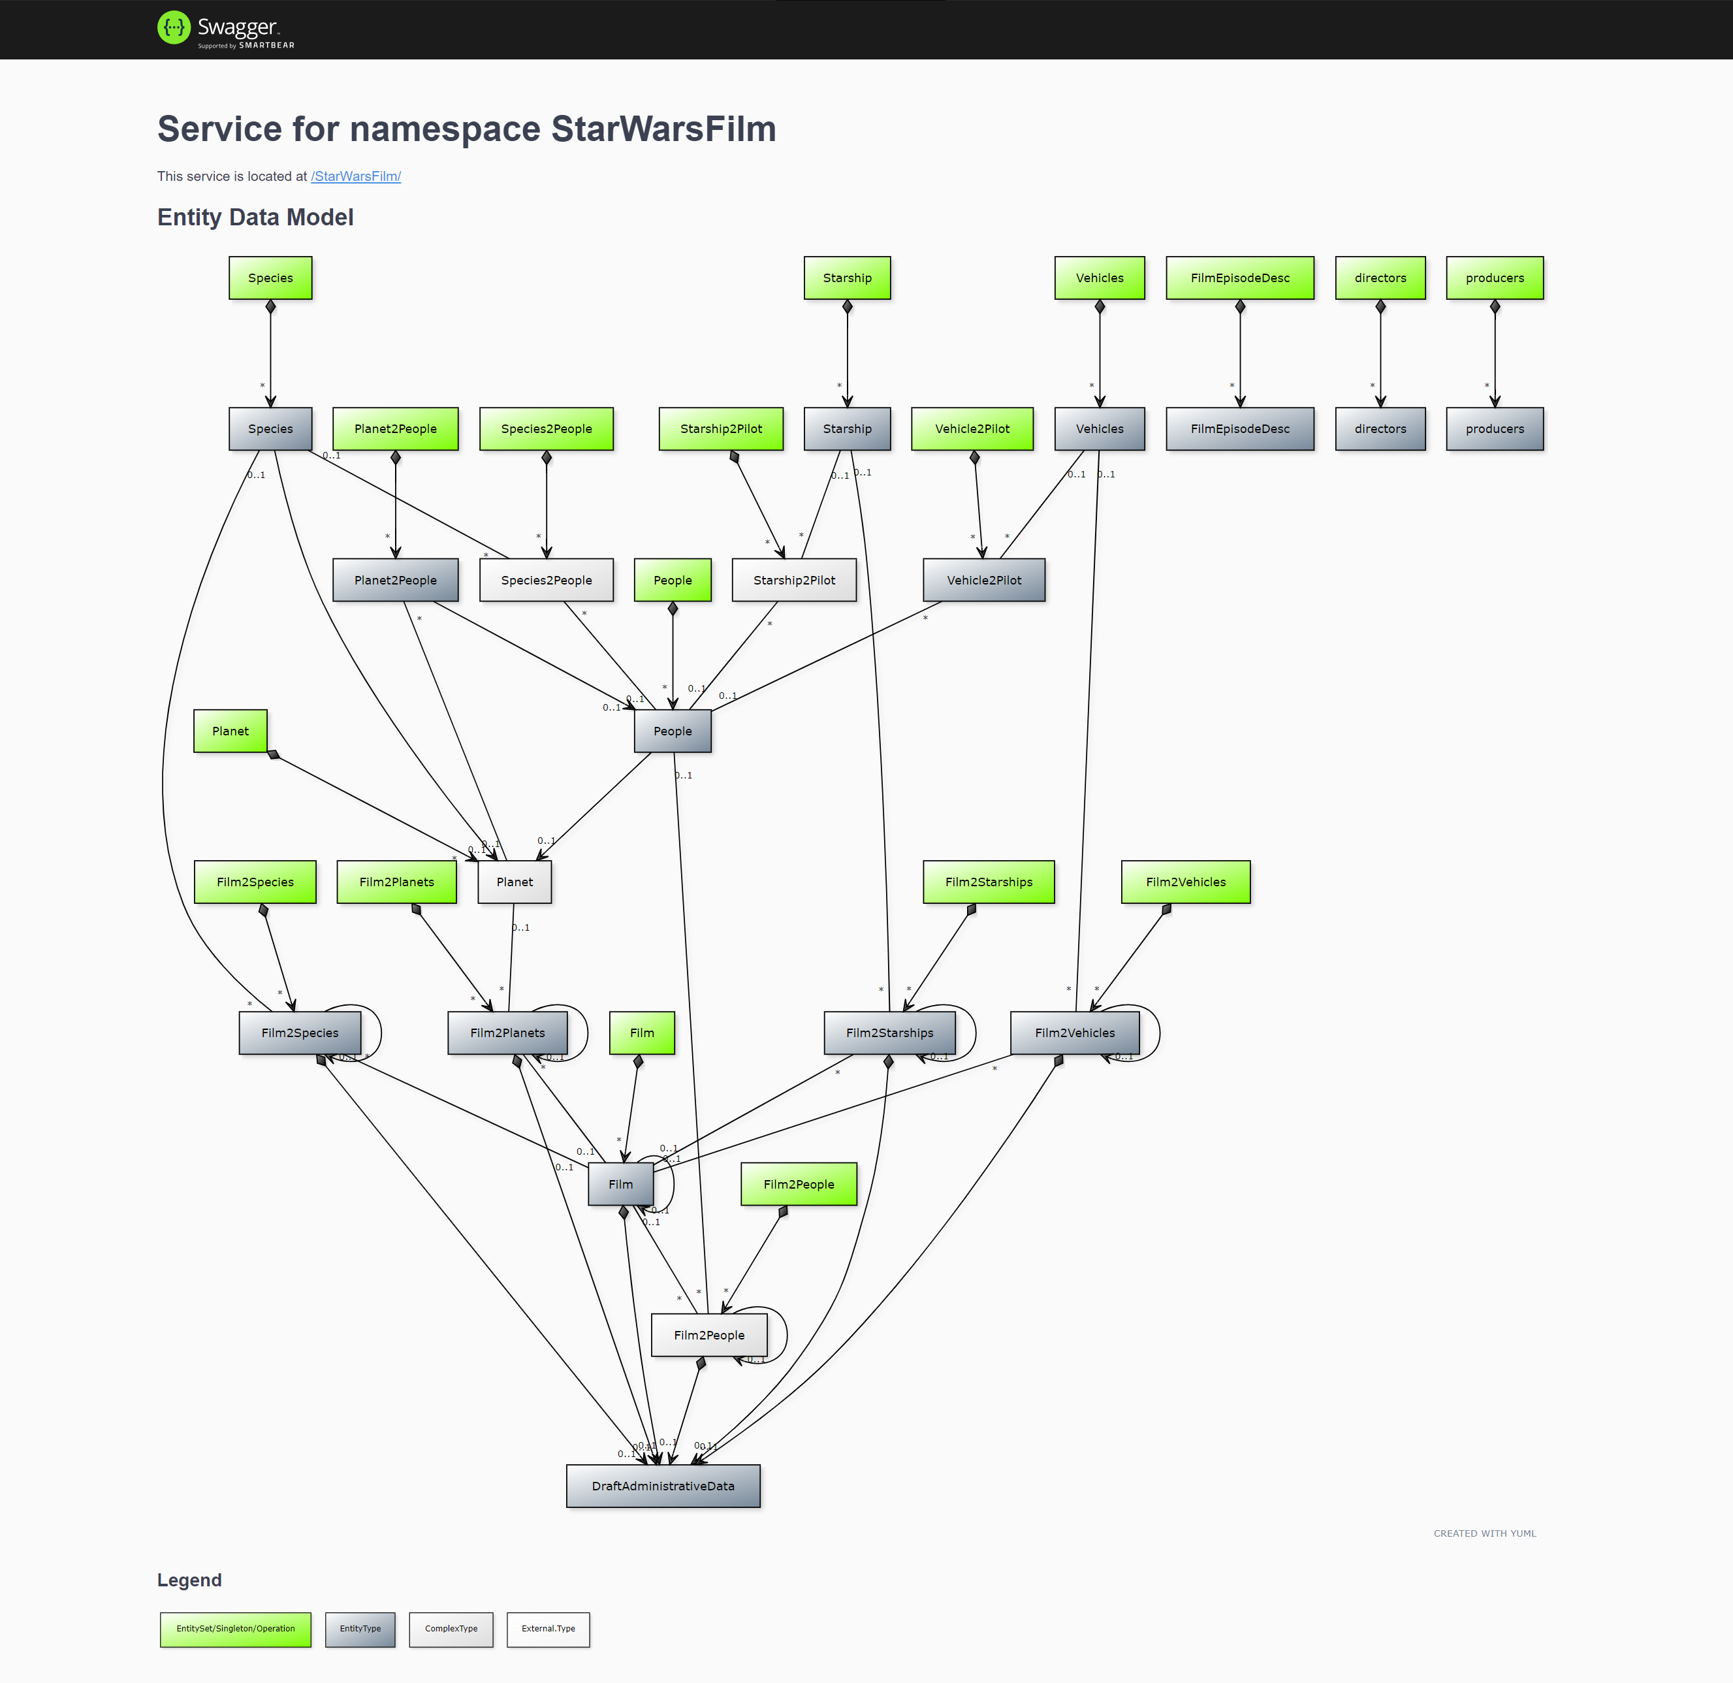Select the white Planet complex type box
Screen dimensions: 1733x1683
pyautogui.click(x=514, y=882)
